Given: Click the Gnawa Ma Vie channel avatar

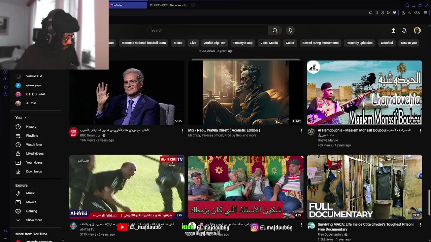Looking at the screenshot, I should [x=311, y=132].
